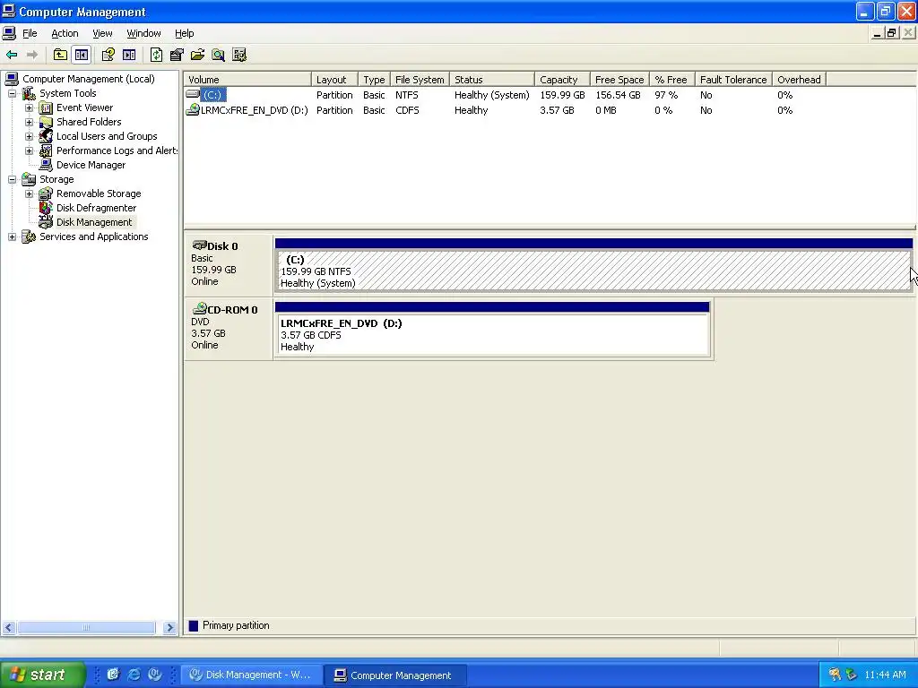Screen dimensions: 918x688
Task: Go back with the toolbar back arrow
Action: coord(12,55)
